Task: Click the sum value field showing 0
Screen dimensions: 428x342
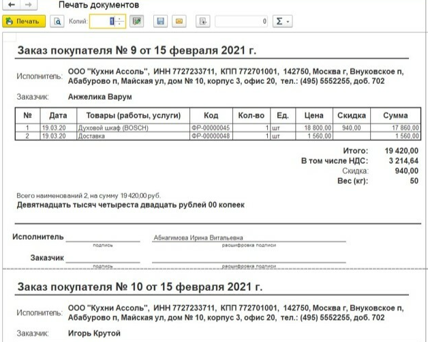Action: pyautogui.click(x=241, y=21)
